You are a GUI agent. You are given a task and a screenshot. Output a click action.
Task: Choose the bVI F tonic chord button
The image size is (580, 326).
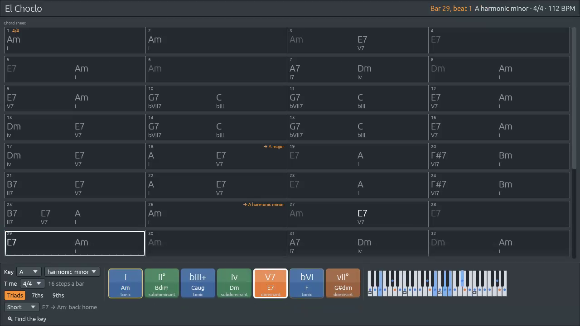point(307,283)
